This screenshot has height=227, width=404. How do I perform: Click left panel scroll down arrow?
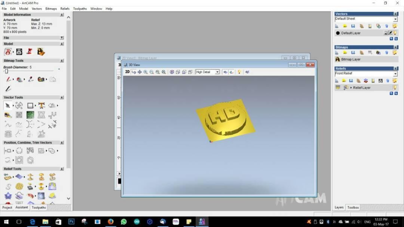click(x=68, y=199)
